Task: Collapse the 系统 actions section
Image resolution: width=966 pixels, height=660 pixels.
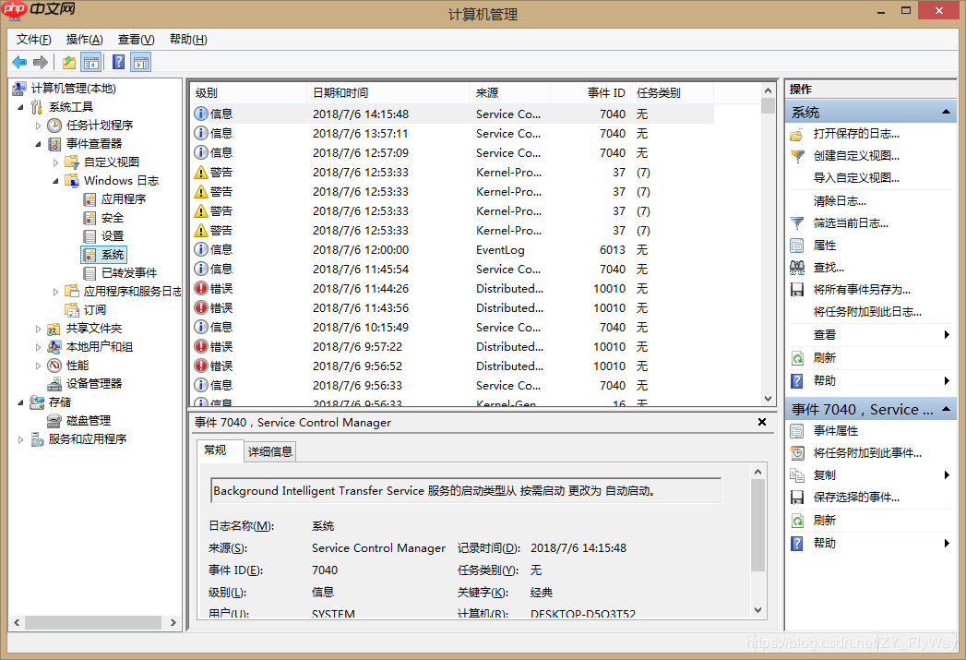Action: tap(948, 111)
